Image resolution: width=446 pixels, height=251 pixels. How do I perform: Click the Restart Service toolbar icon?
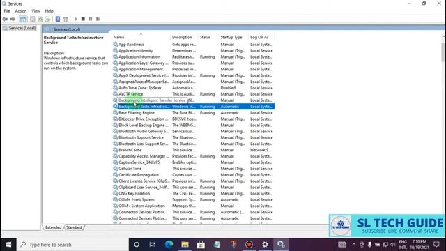(98, 19)
